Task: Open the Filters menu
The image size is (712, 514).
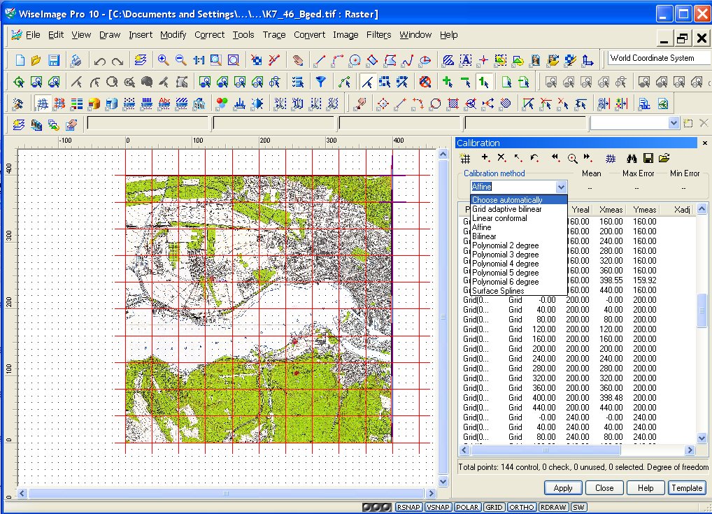Action: coord(378,34)
